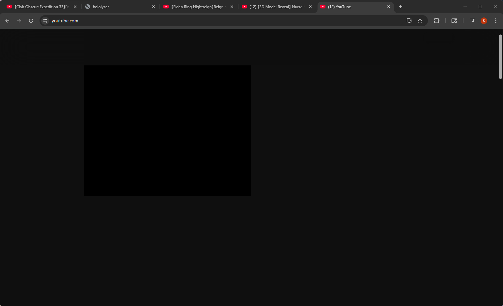503x306 pixels.
Task: Open the side panel search icon
Action: [454, 21]
